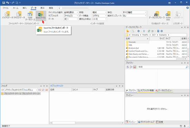Open the Data Explorer (データエクスプローラ) ribbon icon
The image size is (190, 128).
[157, 15]
